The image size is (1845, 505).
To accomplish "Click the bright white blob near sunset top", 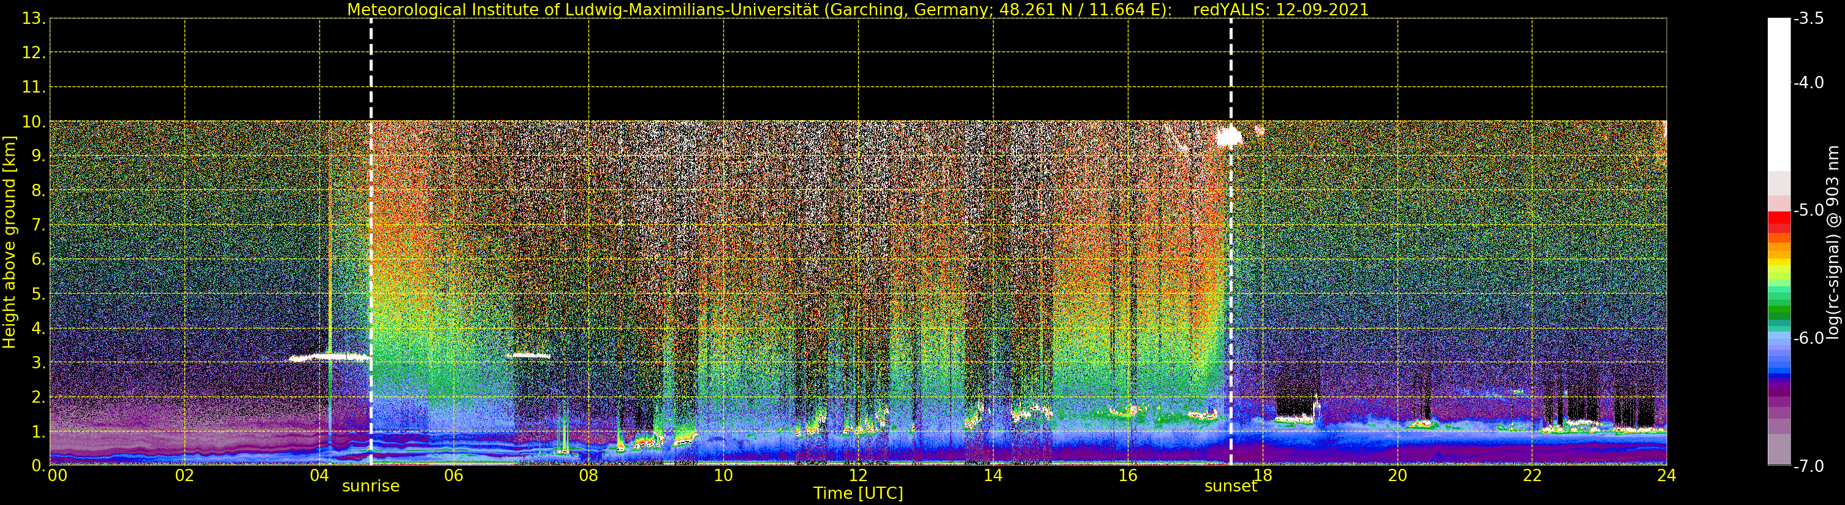I will click(1229, 136).
